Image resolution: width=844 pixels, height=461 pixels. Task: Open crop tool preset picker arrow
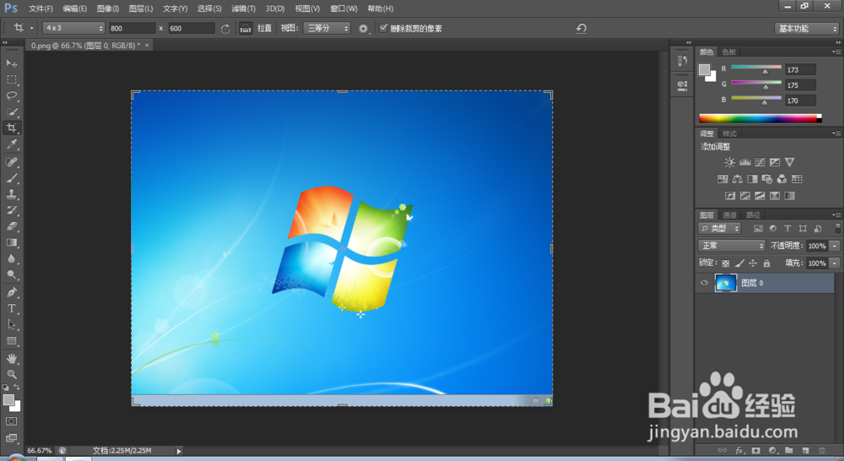[x=32, y=28]
